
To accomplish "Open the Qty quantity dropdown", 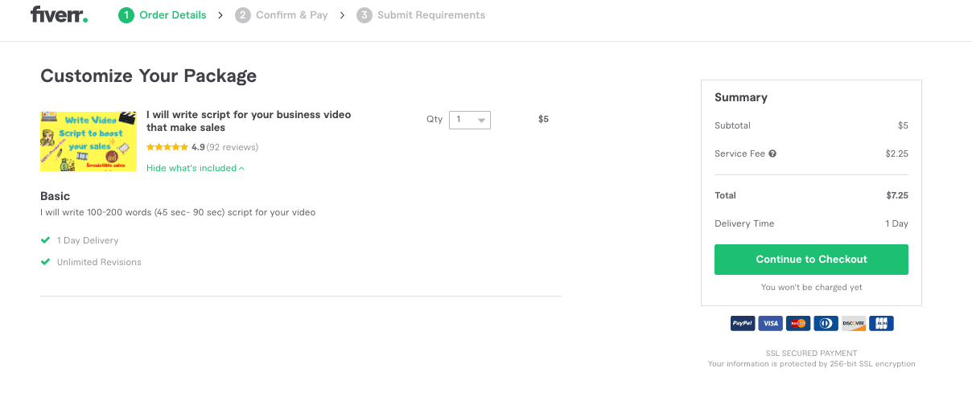I will [470, 120].
